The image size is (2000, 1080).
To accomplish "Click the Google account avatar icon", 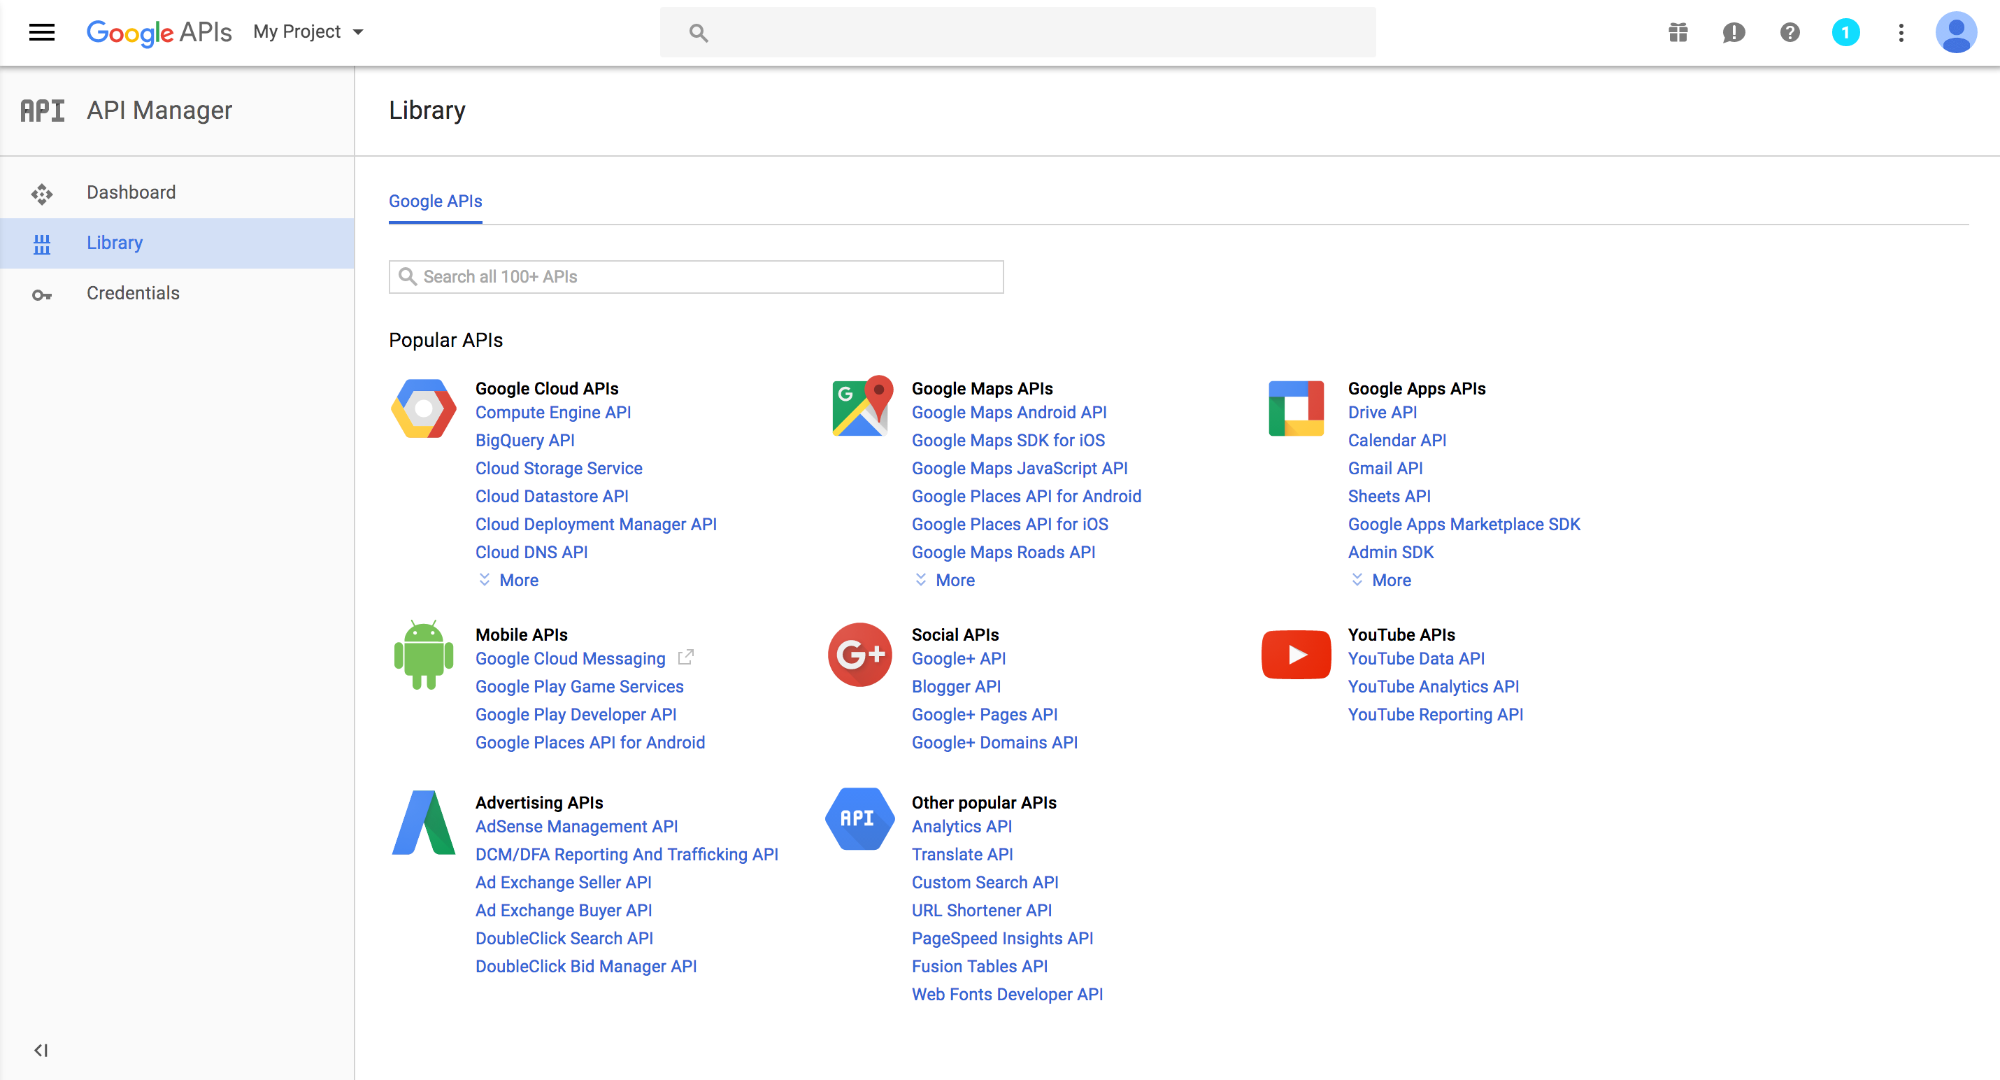I will 1957,32.
